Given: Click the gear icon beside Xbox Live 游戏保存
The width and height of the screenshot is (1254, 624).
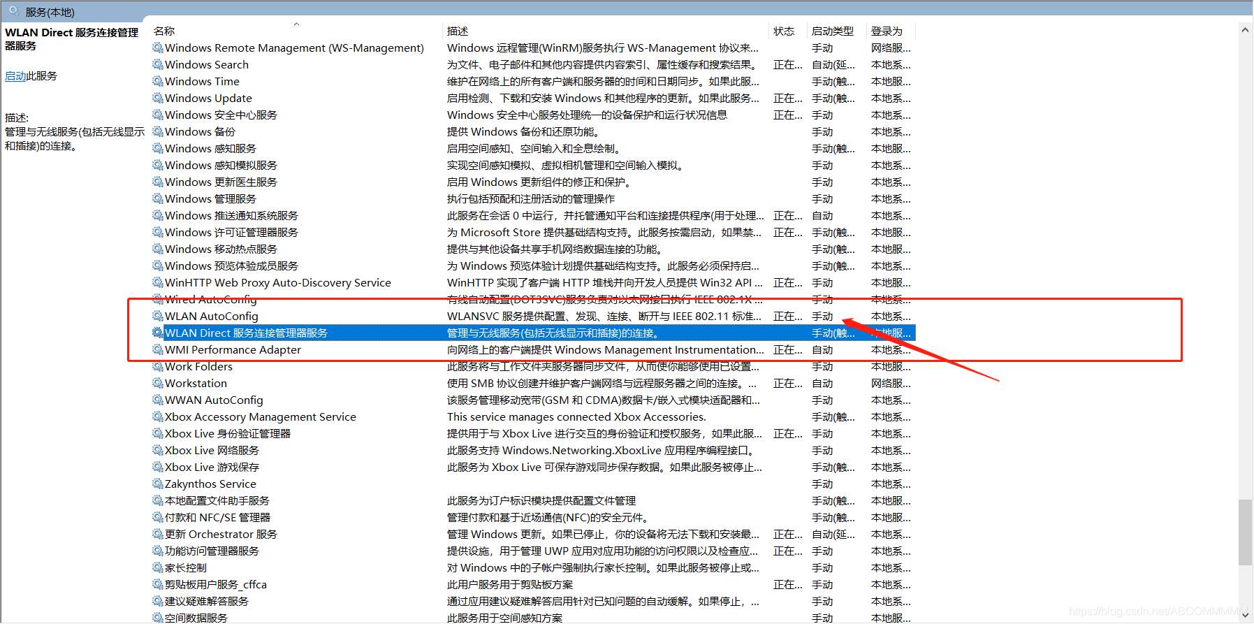Looking at the screenshot, I should pyautogui.click(x=158, y=467).
